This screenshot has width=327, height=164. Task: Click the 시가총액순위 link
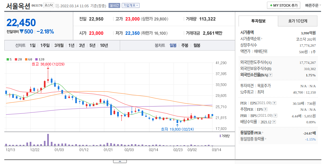click(x=251, y=39)
